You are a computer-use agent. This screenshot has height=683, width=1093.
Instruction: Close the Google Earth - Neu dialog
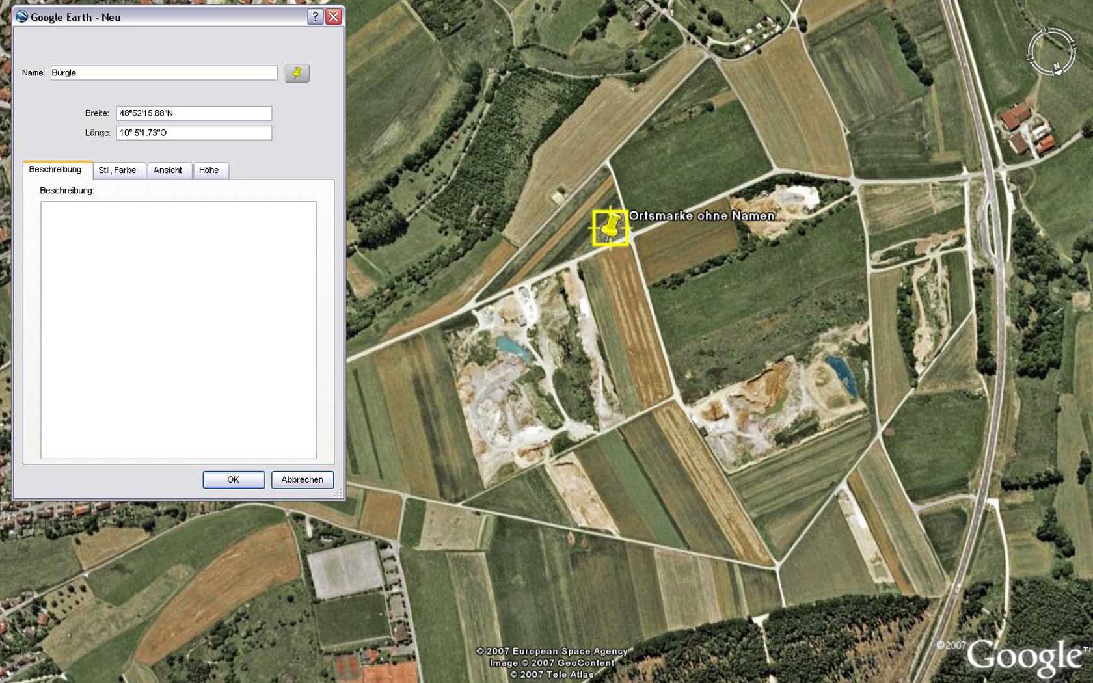[x=334, y=17]
